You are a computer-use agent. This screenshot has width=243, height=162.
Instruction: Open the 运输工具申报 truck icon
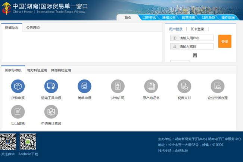coord(51,86)
